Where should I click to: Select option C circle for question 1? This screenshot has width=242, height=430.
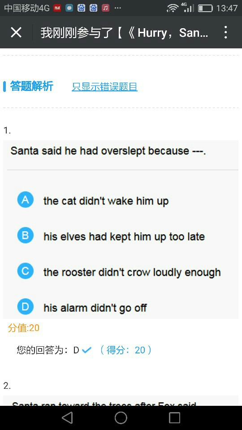point(25,271)
